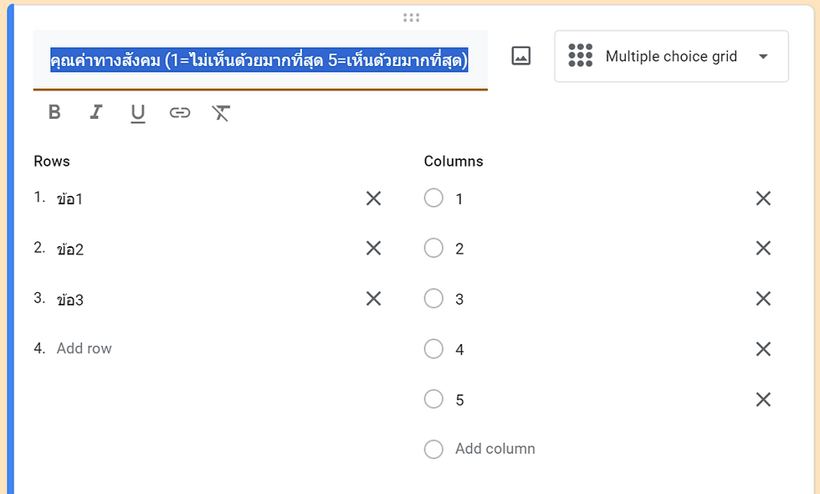Apply italic formatting
The width and height of the screenshot is (820, 494).
95,111
